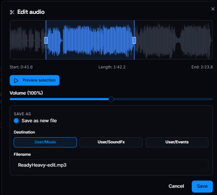
Task: Click the Volume slider knob
Action: [x=111, y=99]
